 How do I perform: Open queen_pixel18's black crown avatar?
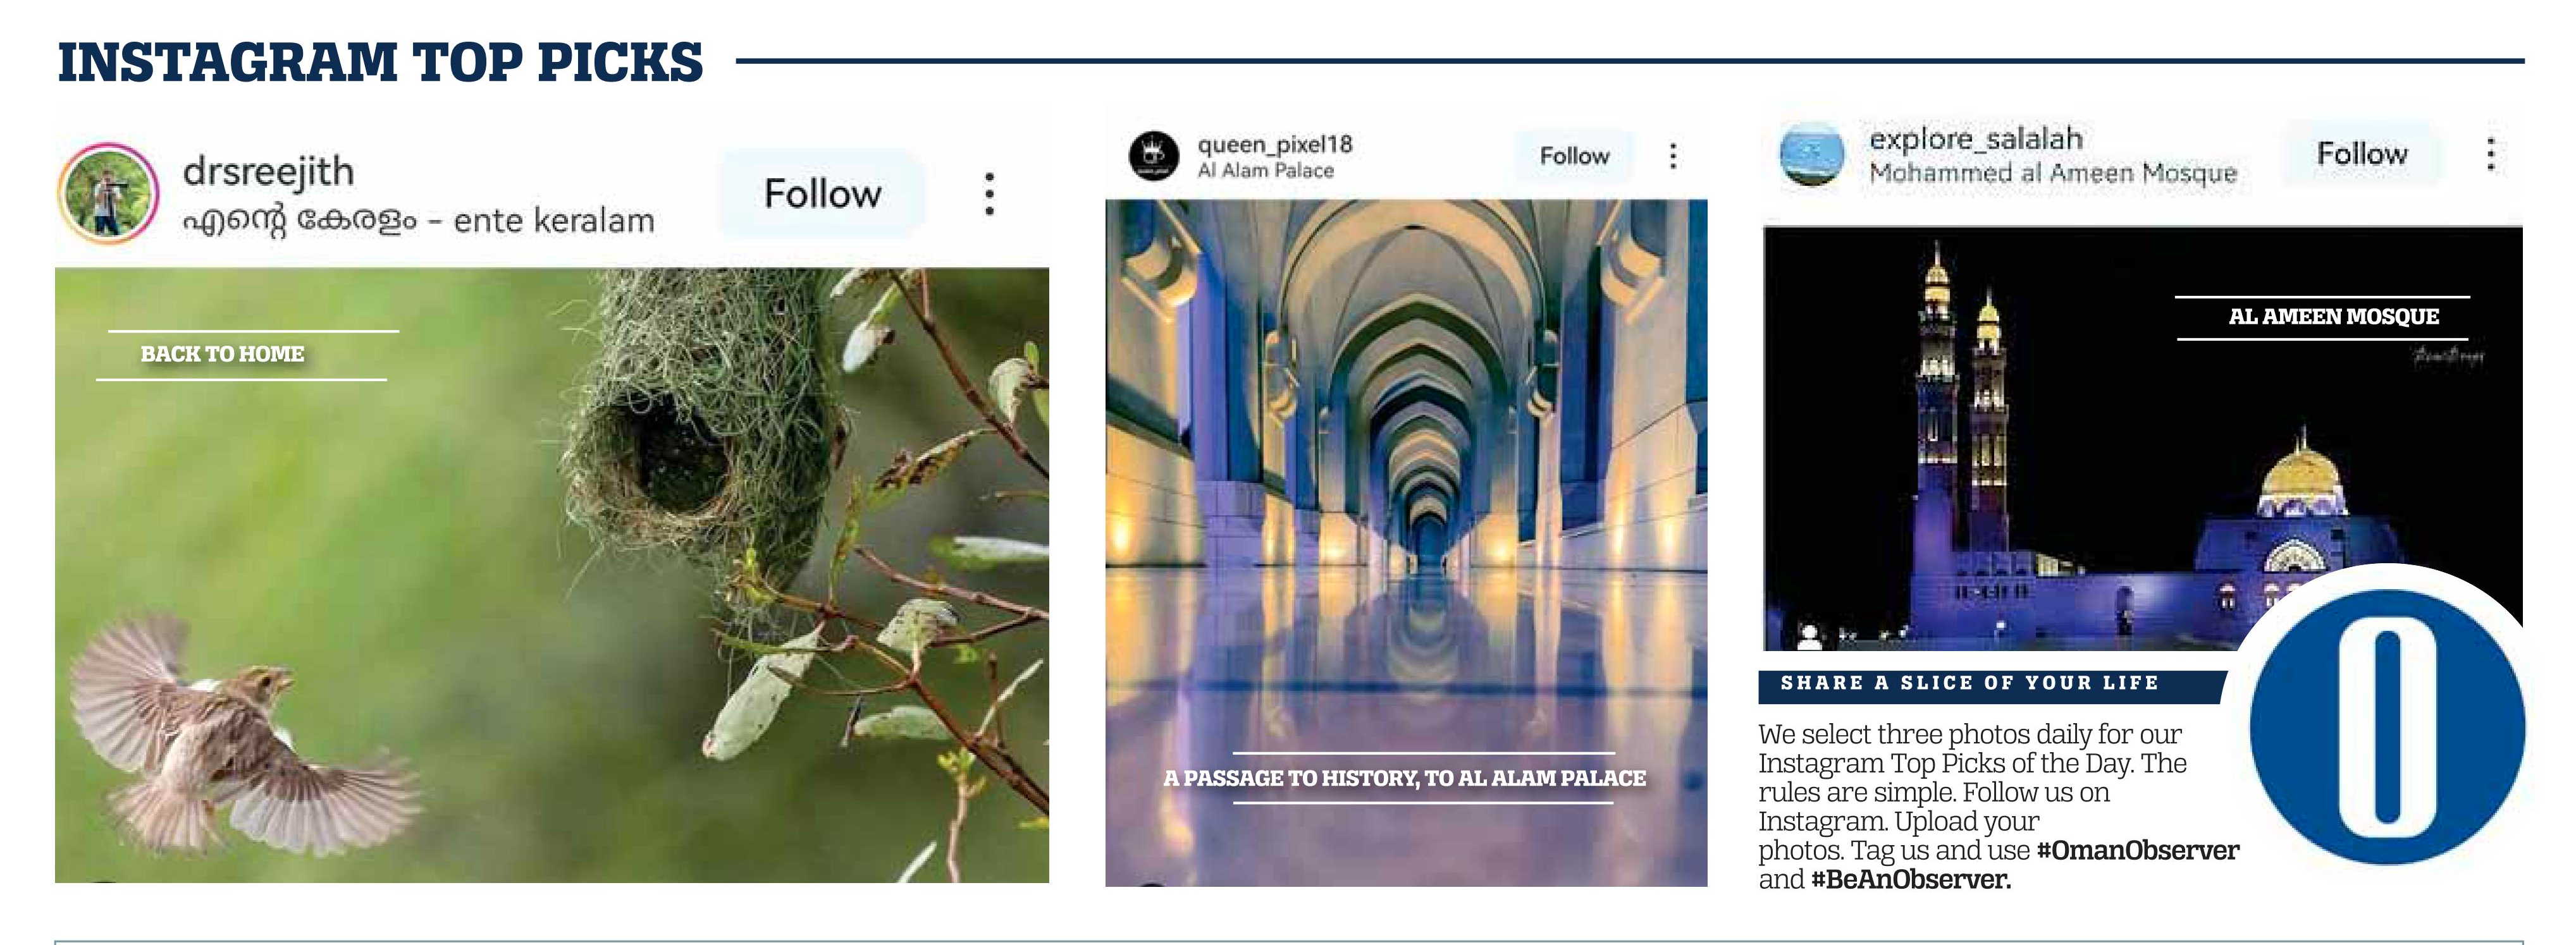[1154, 156]
